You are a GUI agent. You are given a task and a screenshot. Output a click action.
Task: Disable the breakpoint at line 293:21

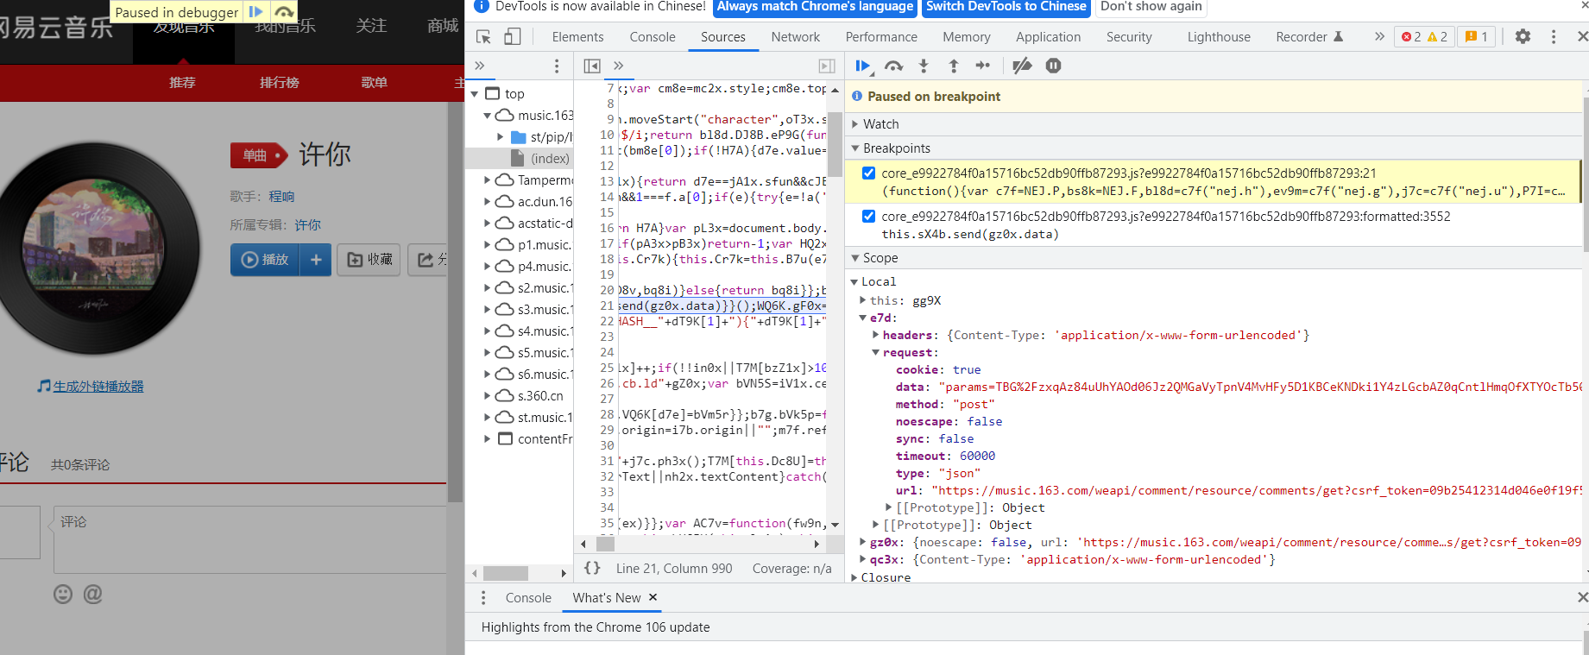point(868,173)
